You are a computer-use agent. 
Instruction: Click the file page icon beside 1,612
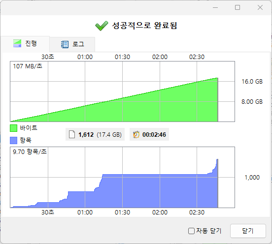click(x=72, y=135)
